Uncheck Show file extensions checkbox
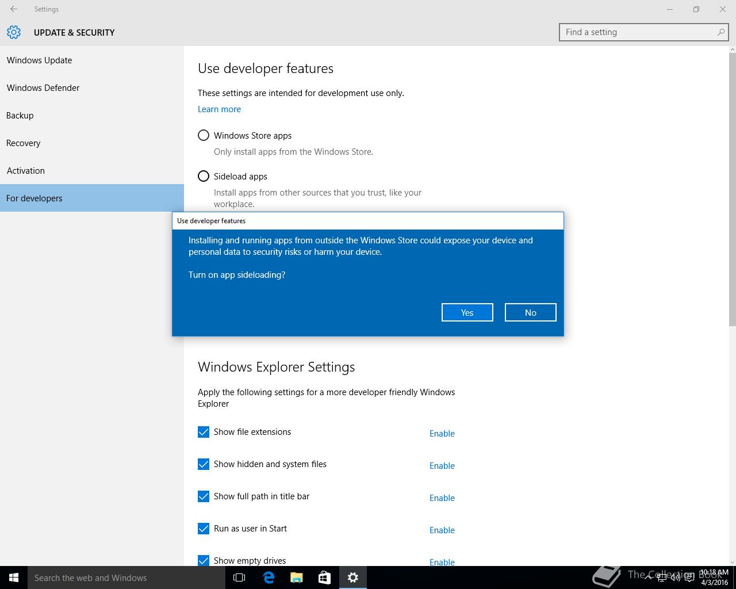 pos(204,432)
